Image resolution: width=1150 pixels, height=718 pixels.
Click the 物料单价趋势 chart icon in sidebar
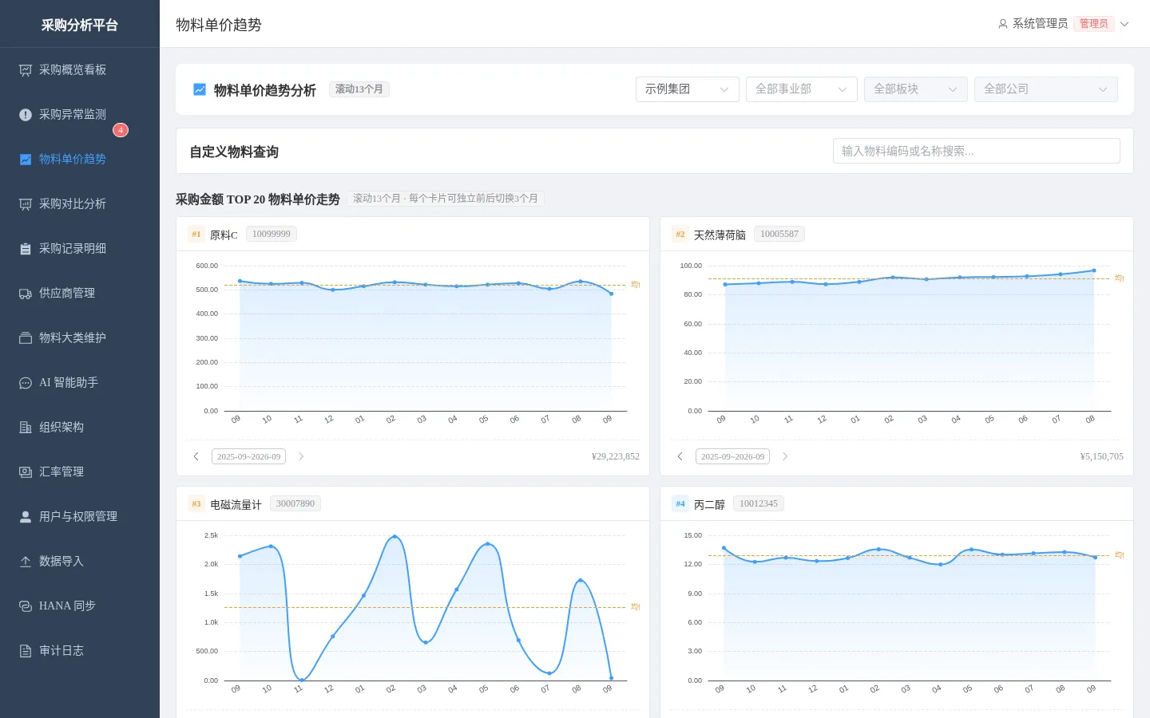[26, 160]
